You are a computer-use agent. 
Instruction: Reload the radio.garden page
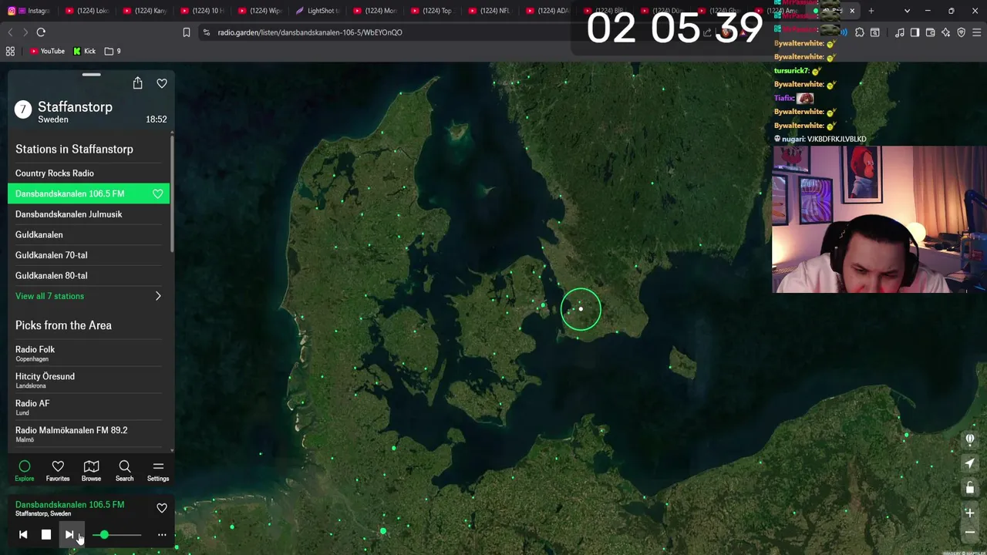point(41,32)
